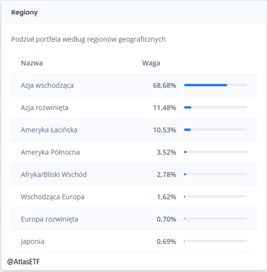Click the Japonia region name
This screenshot has width=267, height=272.
pyautogui.click(x=32, y=242)
